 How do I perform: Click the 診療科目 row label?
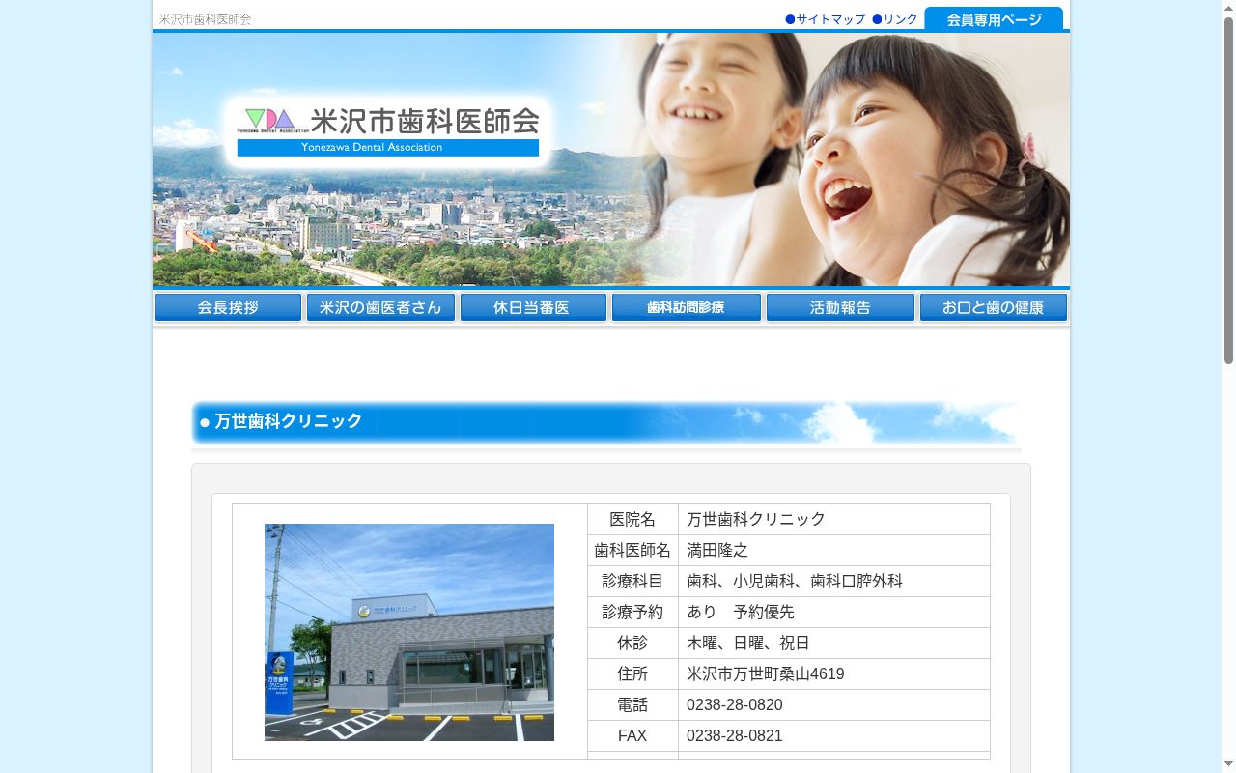click(x=632, y=582)
